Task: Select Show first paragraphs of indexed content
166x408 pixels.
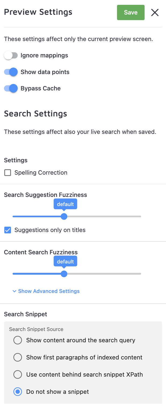Action: click(x=18, y=358)
